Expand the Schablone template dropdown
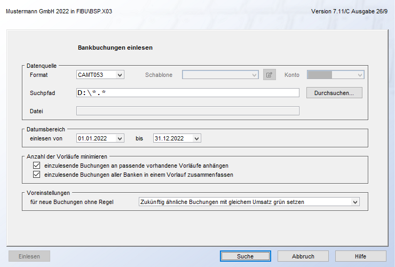 tap(255, 75)
